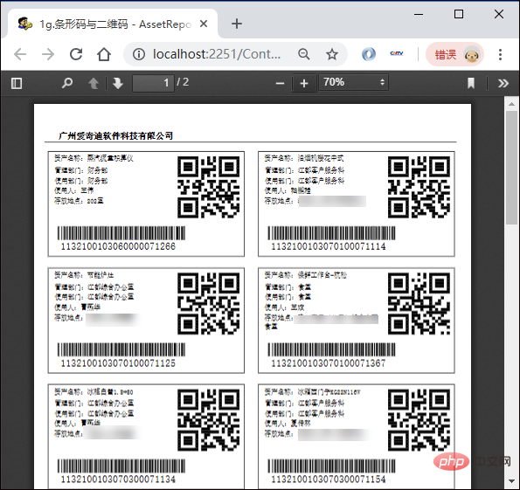Click the 存放地点: 202室 text line
The image size is (520, 490).
point(79,201)
